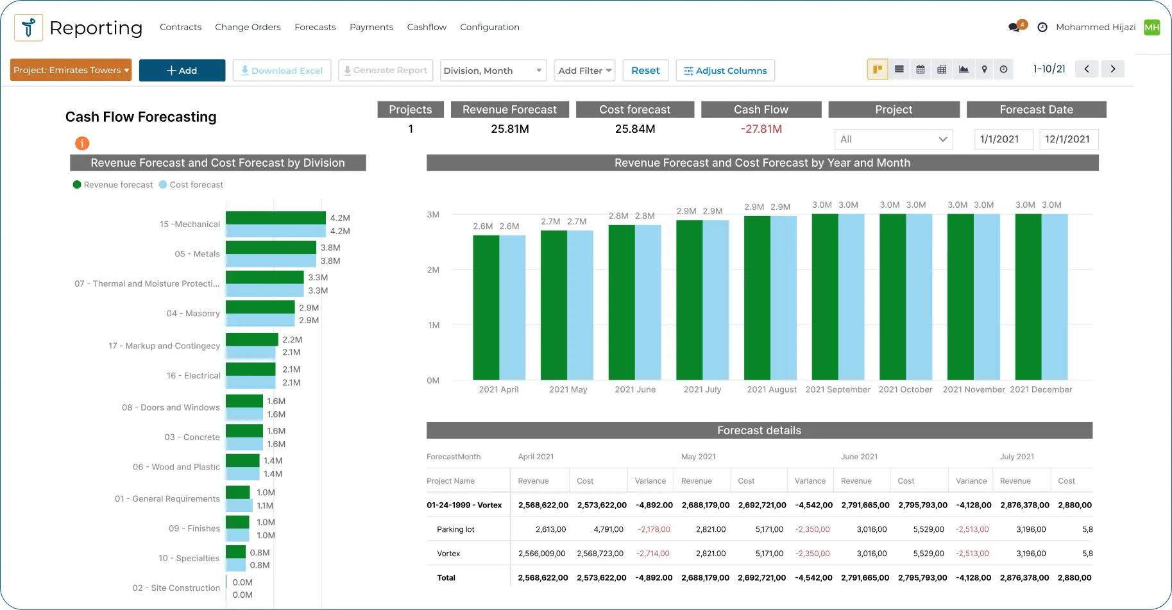The width and height of the screenshot is (1172, 610).
Task: Open the calendar view icon
Action: click(921, 69)
